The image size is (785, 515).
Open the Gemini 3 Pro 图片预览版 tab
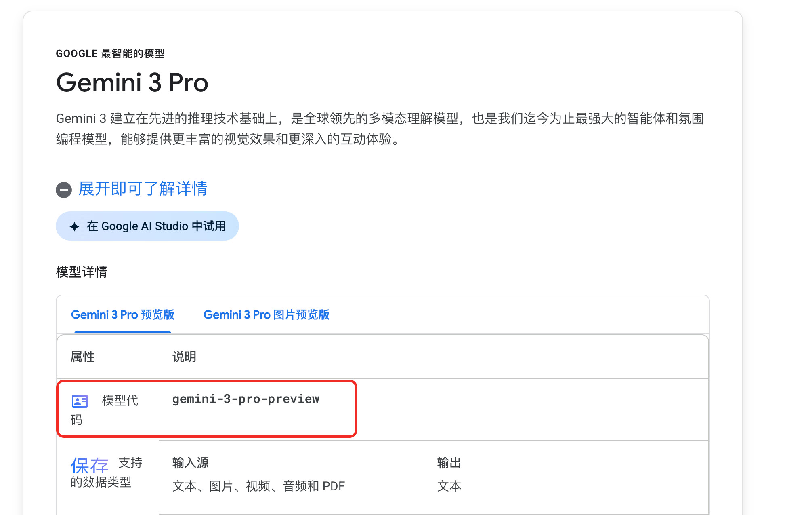click(x=267, y=315)
